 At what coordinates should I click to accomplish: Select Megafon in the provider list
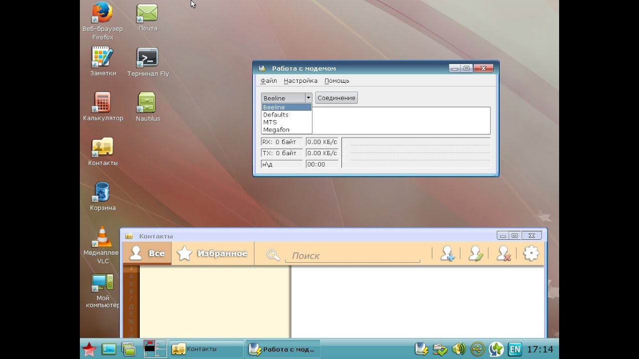[x=287, y=130]
